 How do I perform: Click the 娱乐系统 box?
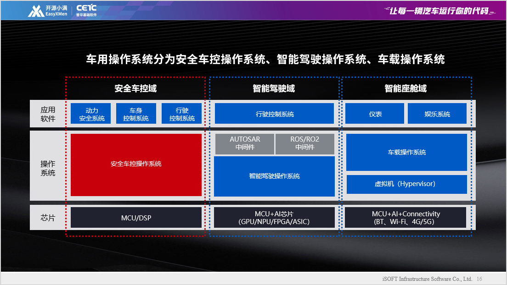click(x=437, y=114)
